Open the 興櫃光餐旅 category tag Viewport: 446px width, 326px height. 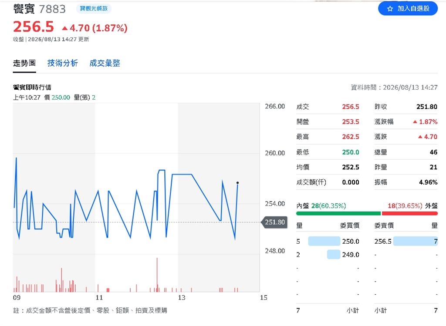(94, 9)
